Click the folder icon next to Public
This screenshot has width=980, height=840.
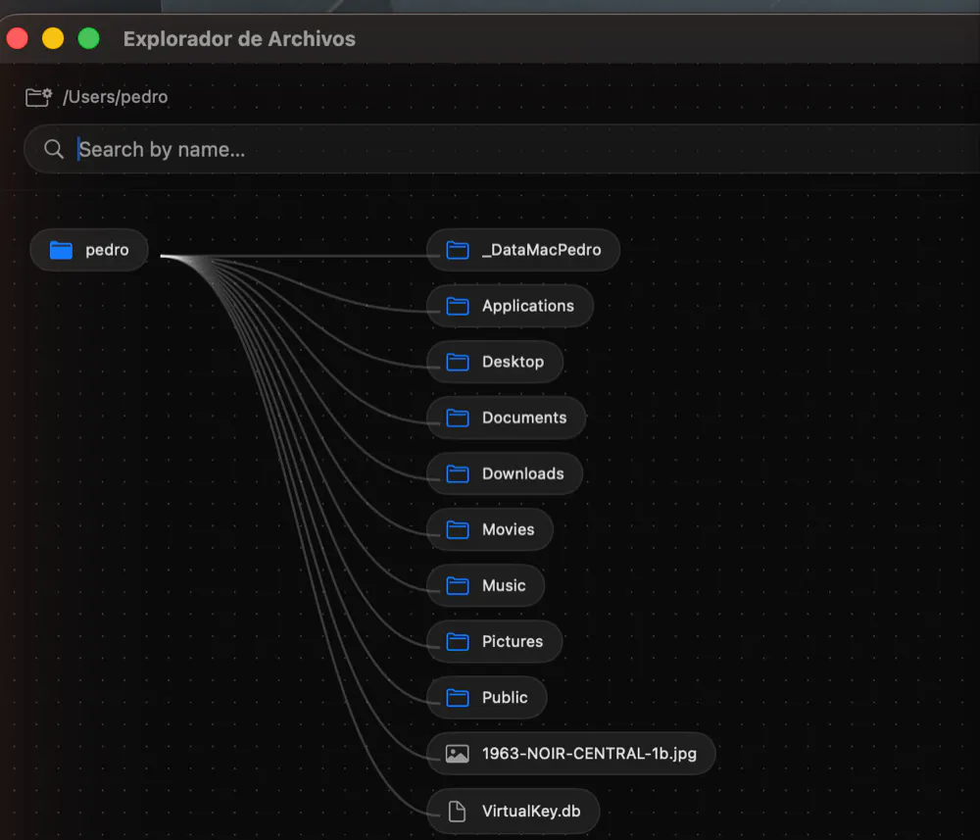click(458, 698)
